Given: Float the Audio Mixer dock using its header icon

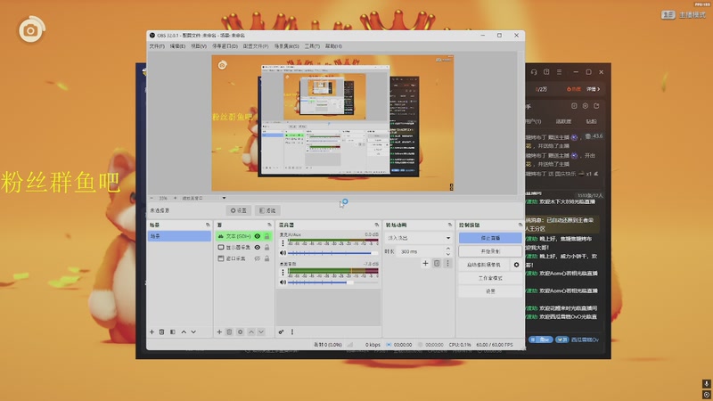Looking at the screenshot, I should (x=376, y=225).
